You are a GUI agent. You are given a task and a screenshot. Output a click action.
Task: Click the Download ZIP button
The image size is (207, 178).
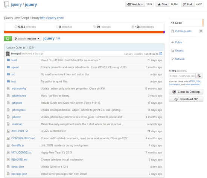point(186,99)
